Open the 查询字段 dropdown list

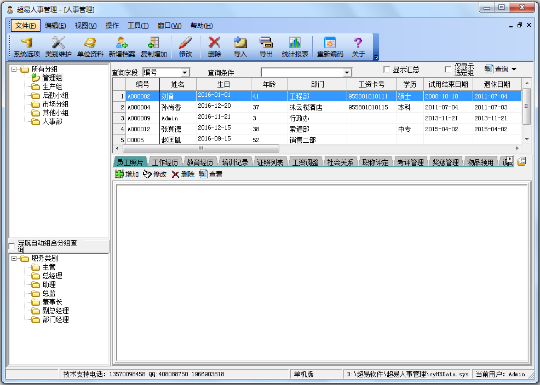pyautogui.click(x=185, y=72)
